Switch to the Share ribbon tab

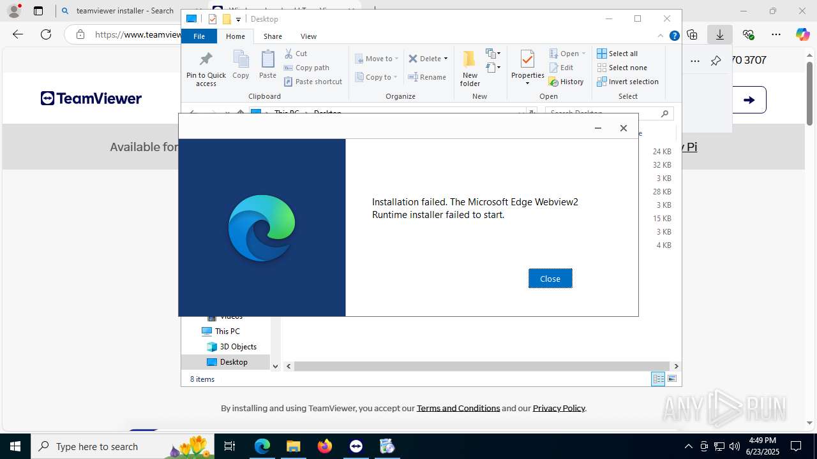pos(273,36)
